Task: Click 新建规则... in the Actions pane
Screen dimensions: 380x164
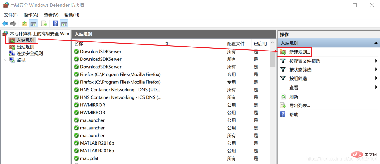Action: (x=300, y=52)
